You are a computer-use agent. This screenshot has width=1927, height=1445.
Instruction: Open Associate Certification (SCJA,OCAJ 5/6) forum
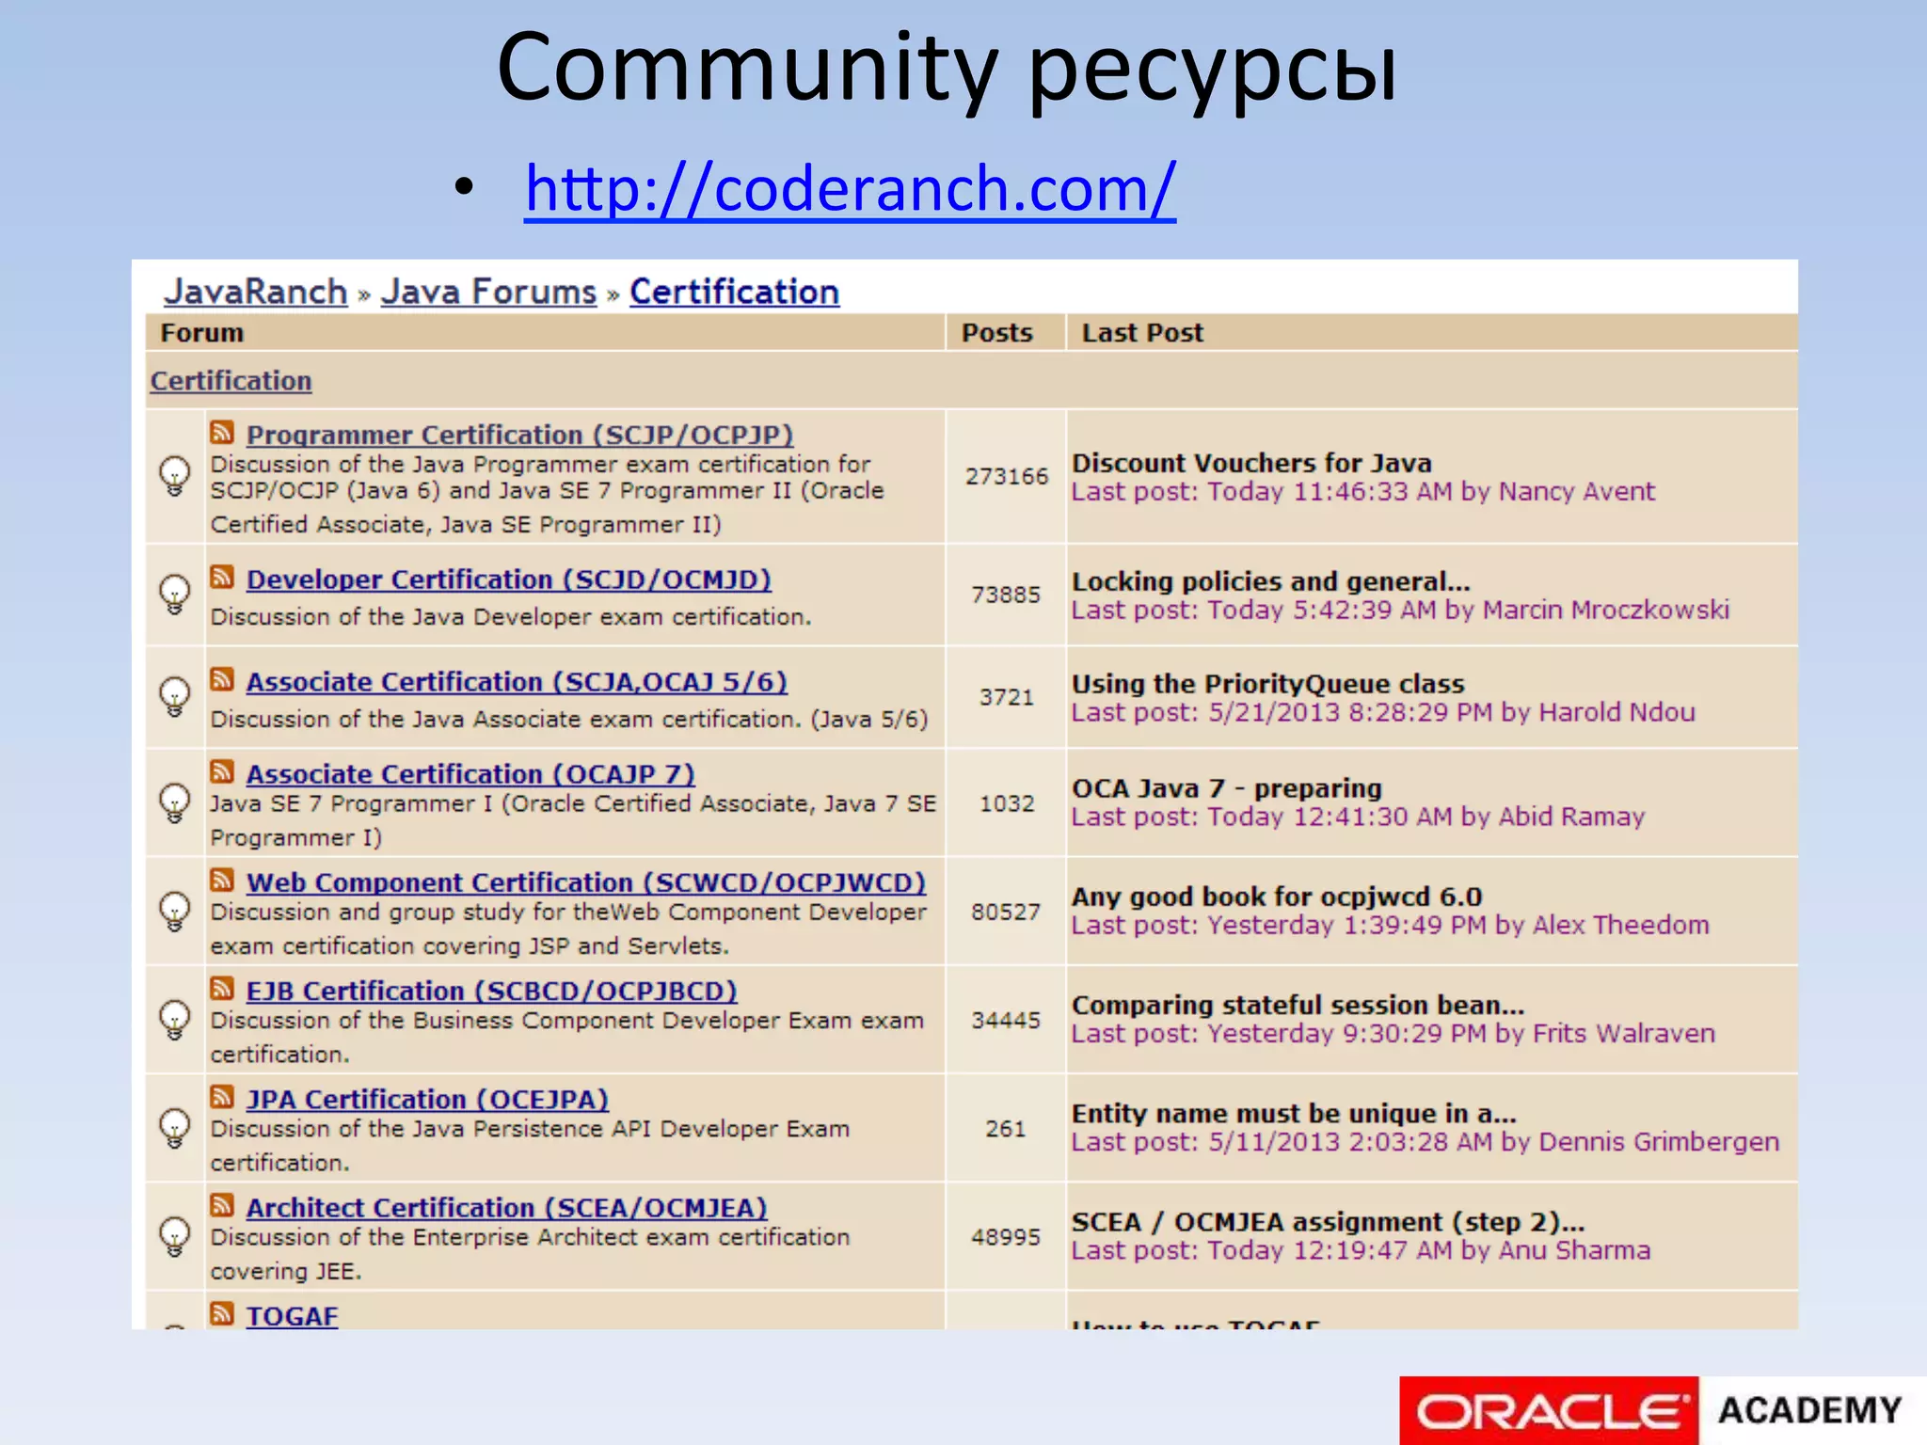pos(517,682)
